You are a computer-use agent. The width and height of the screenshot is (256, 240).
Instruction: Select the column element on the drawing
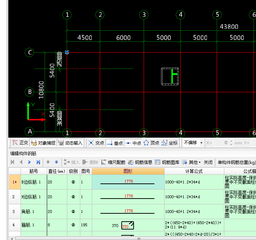point(170,76)
